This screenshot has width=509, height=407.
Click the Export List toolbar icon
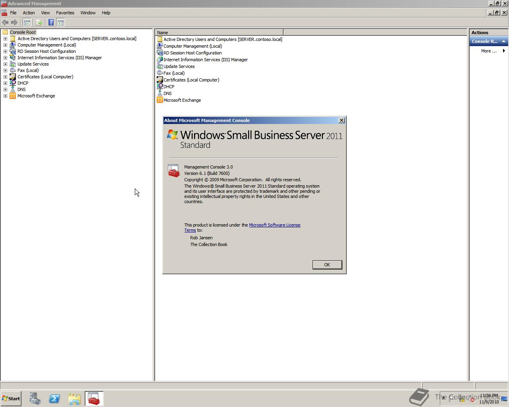click(39, 23)
